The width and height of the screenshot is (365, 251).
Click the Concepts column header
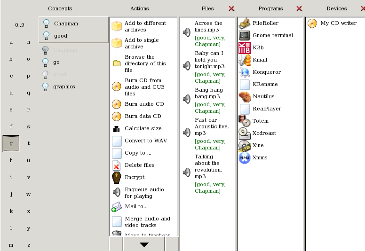tap(60, 8)
